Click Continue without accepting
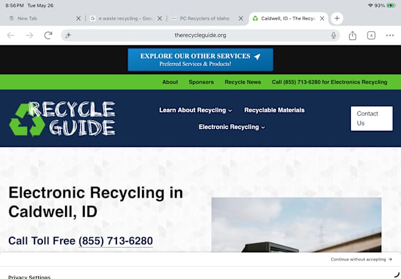This screenshot has width=401, height=279. click(x=361, y=259)
